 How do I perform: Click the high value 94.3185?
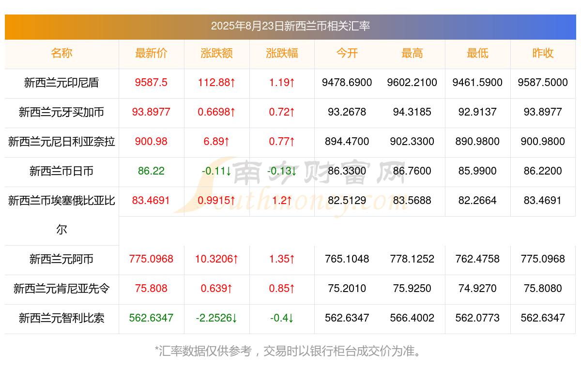coord(412,112)
